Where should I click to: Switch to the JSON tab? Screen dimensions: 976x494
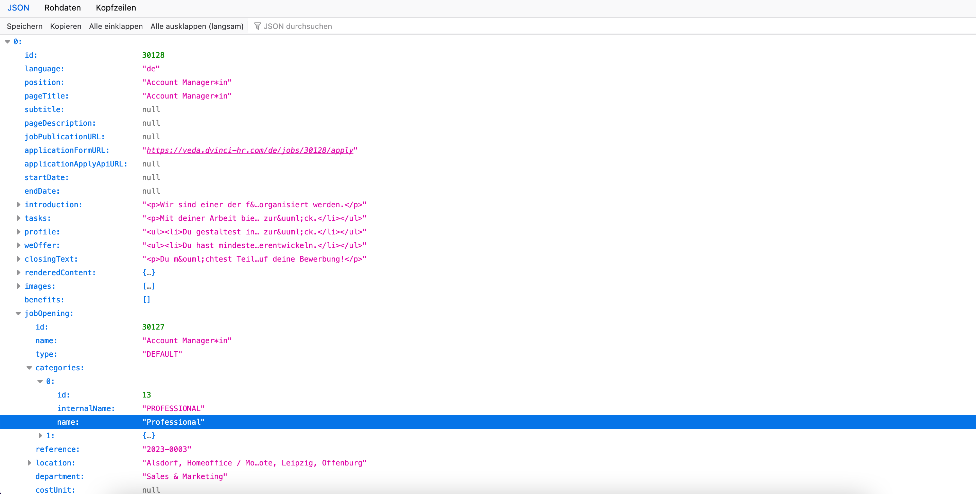pos(18,8)
